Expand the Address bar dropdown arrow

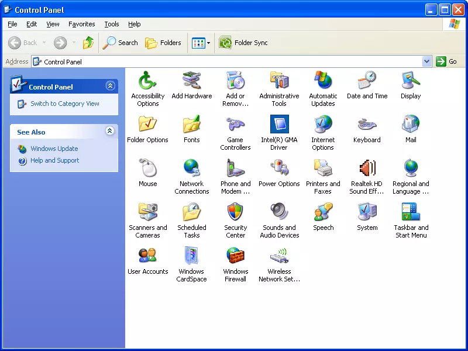pyautogui.click(x=426, y=61)
